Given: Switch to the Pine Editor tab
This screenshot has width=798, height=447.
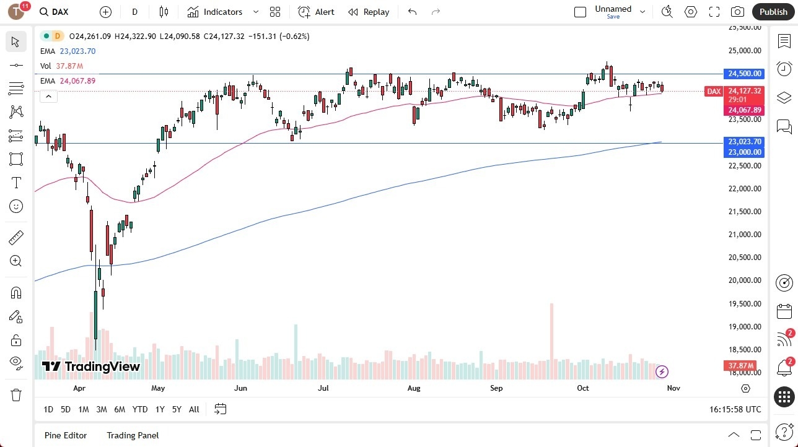Looking at the screenshot, I should (x=65, y=435).
